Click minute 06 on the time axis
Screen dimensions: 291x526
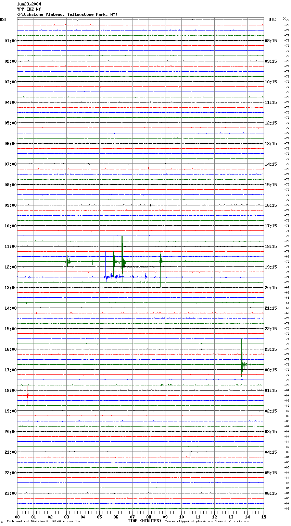point(116,517)
